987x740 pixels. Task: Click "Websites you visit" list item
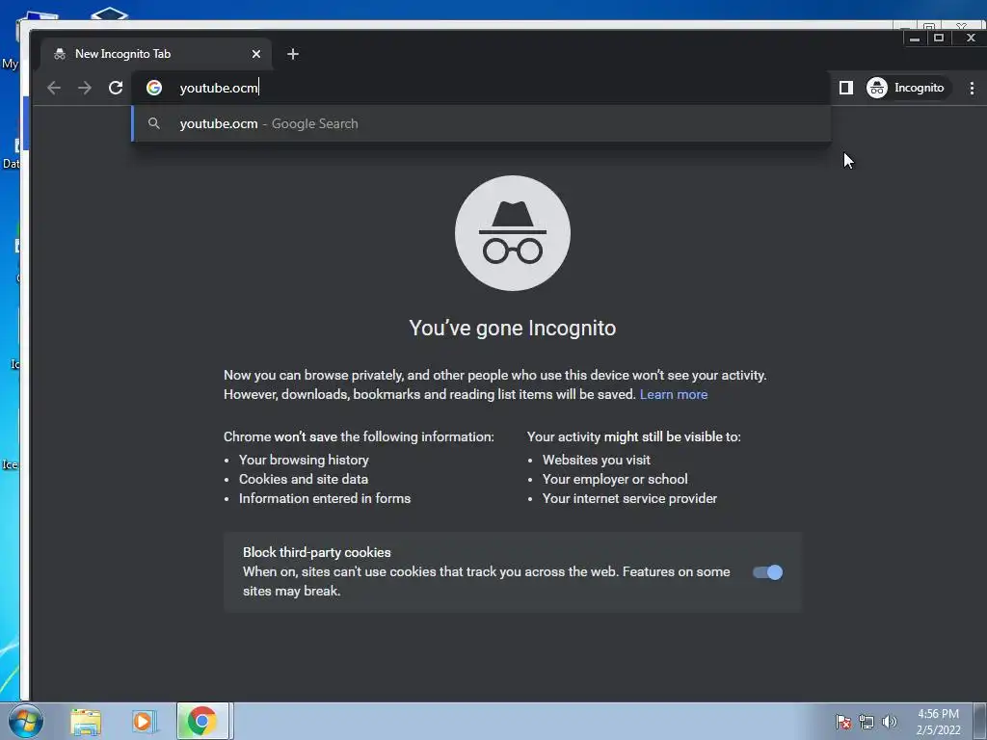[x=596, y=460]
